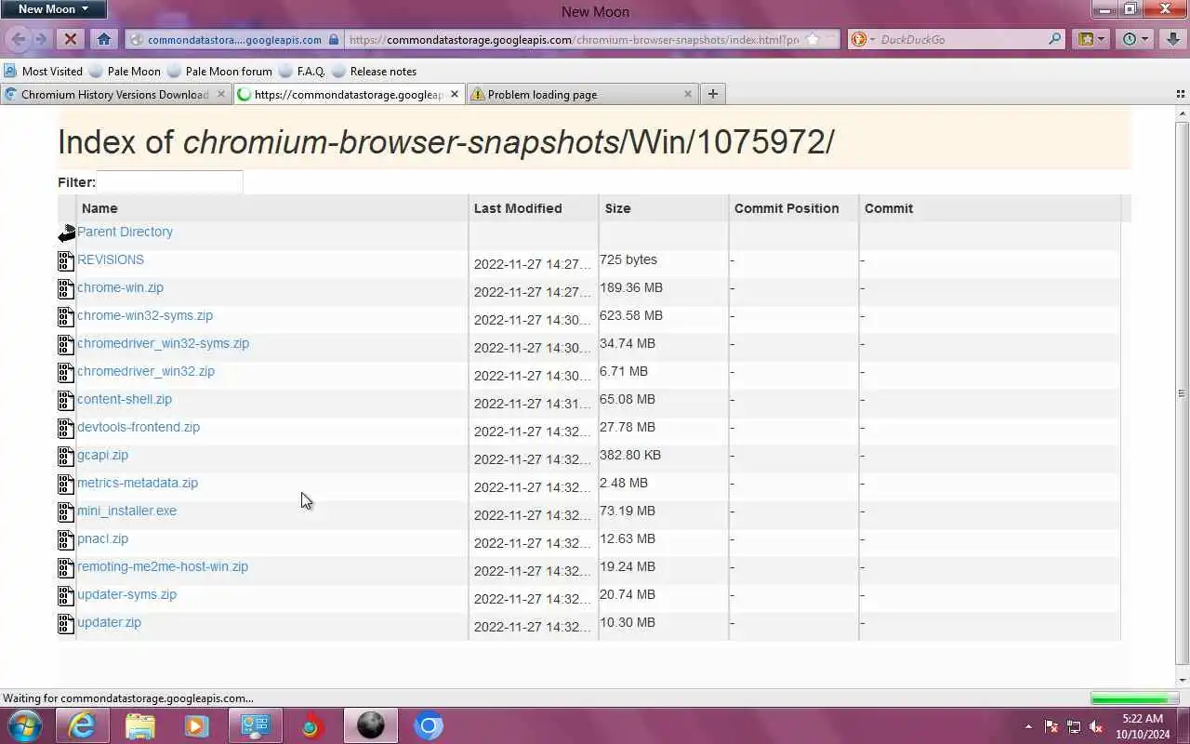1190x744 pixels.
Task: Download chromedriver_win32-syms.zip
Action: (x=163, y=343)
